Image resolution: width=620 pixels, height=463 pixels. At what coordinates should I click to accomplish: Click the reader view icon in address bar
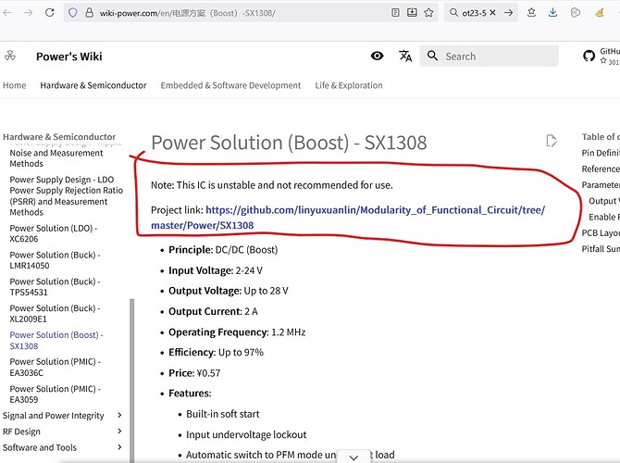[397, 13]
